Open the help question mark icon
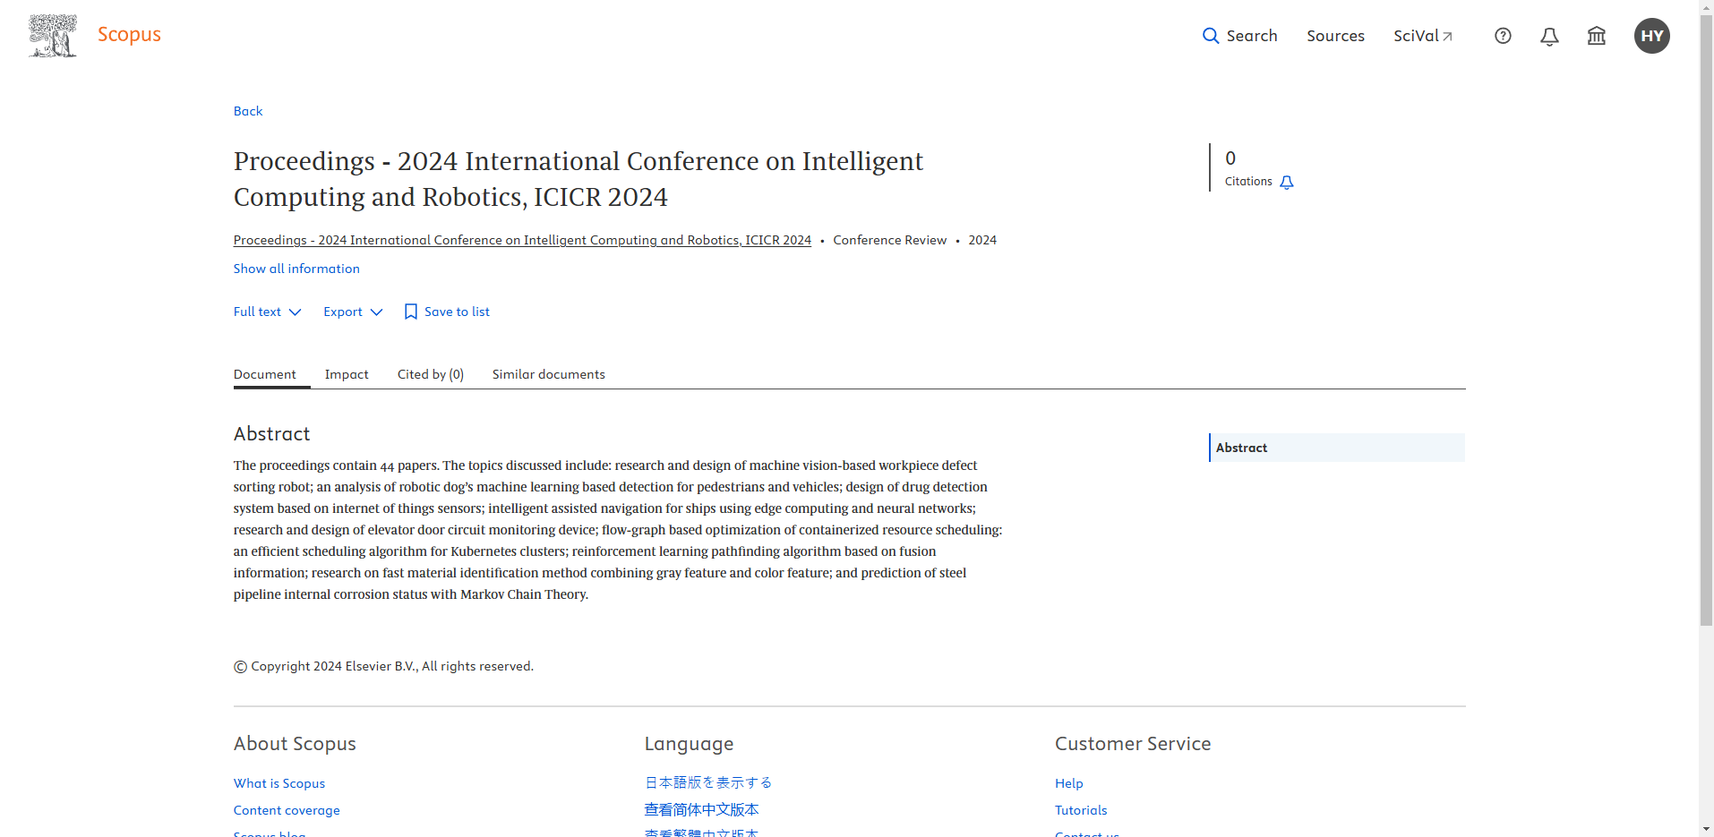This screenshot has width=1714, height=837. (x=1503, y=36)
